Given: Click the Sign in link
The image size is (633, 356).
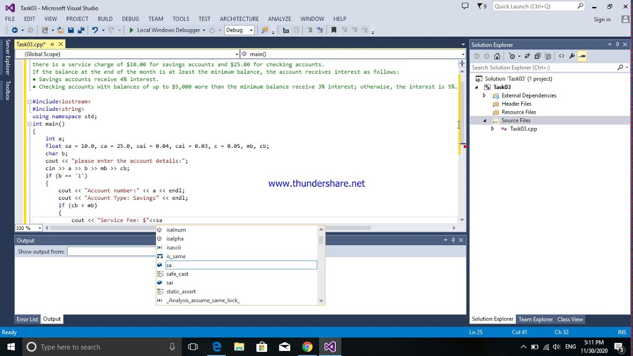Looking at the screenshot, I should (x=602, y=19).
